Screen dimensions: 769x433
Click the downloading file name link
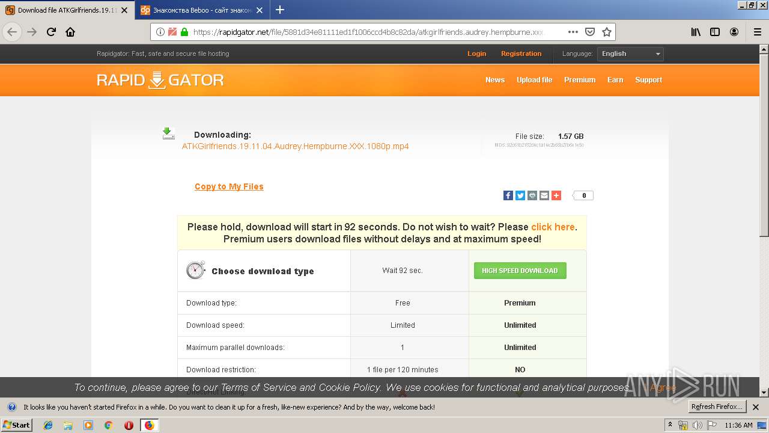click(x=295, y=146)
